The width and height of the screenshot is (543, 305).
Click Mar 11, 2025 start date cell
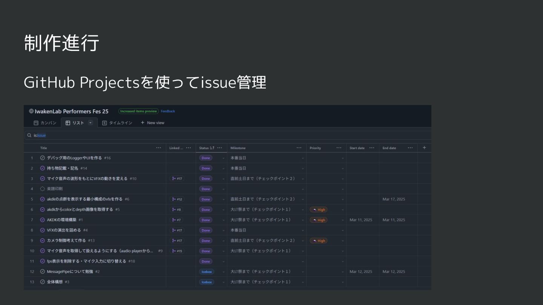point(361,220)
